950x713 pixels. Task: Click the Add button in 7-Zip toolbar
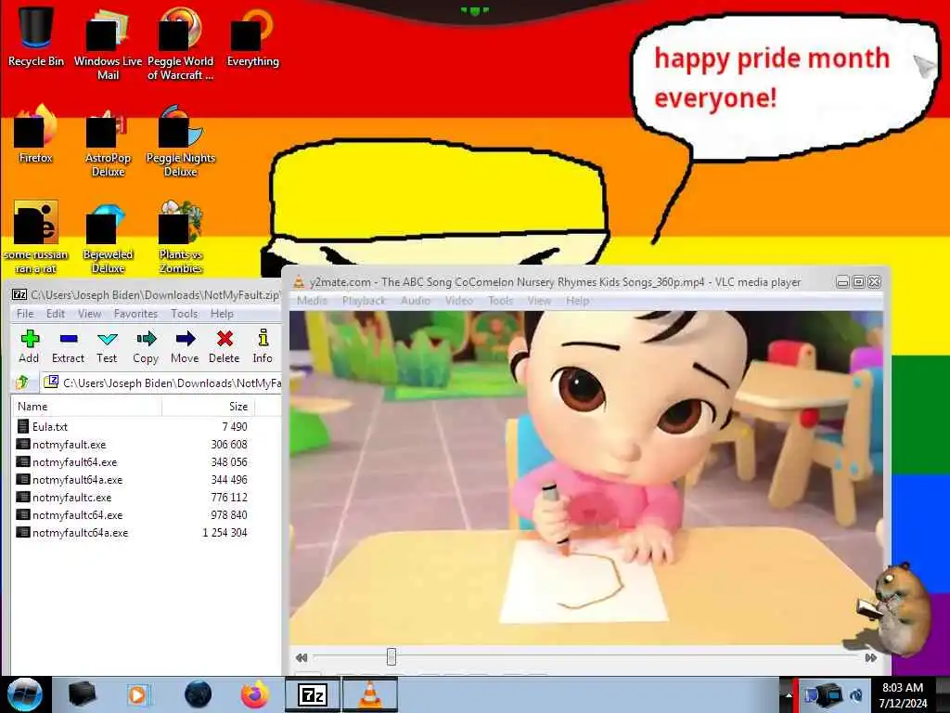[29, 347]
